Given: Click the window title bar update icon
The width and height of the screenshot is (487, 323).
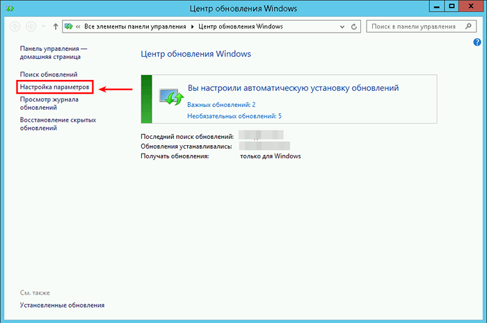Looking at the screenshot, I should tap(10, 8).
